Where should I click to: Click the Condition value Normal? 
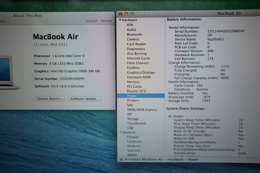202,89
